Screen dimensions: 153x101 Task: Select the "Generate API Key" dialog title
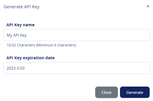click(22, 7)
